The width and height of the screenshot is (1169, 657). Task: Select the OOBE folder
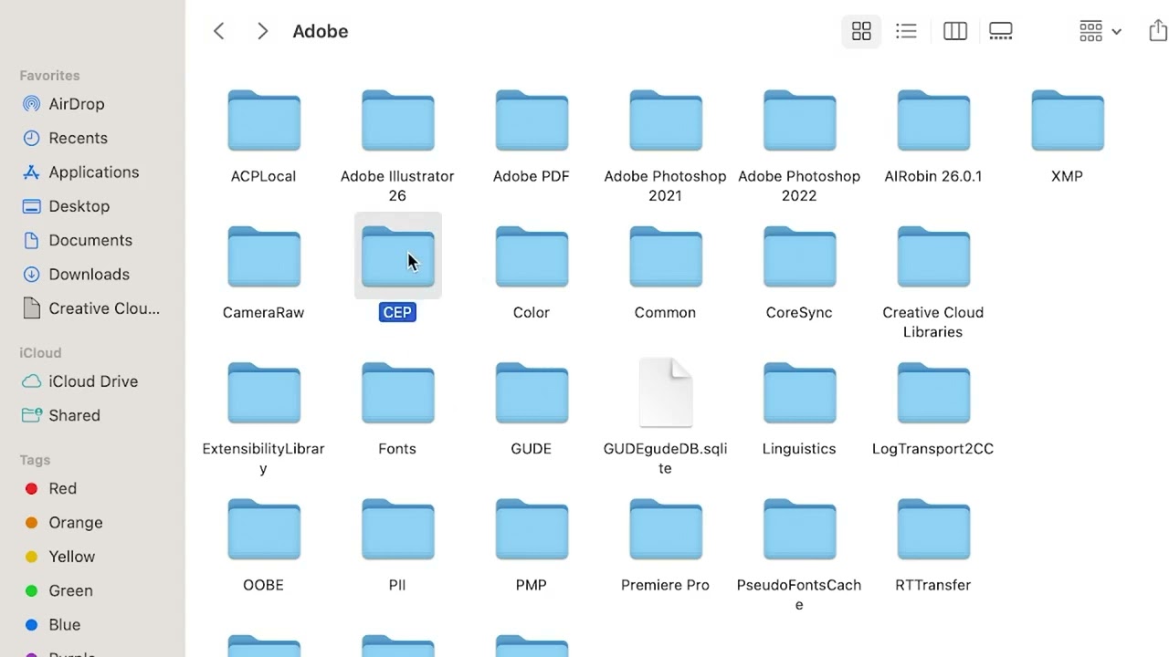(x=264, y=529)
